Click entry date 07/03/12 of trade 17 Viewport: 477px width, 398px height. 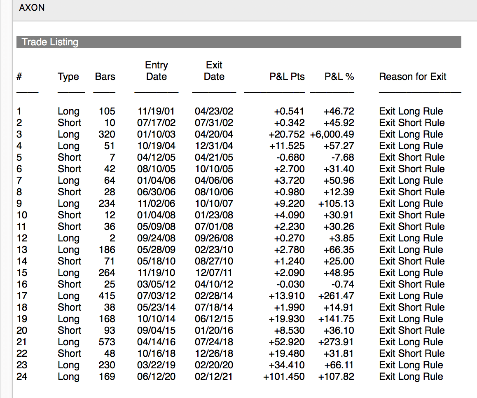[x=157, y=296]
